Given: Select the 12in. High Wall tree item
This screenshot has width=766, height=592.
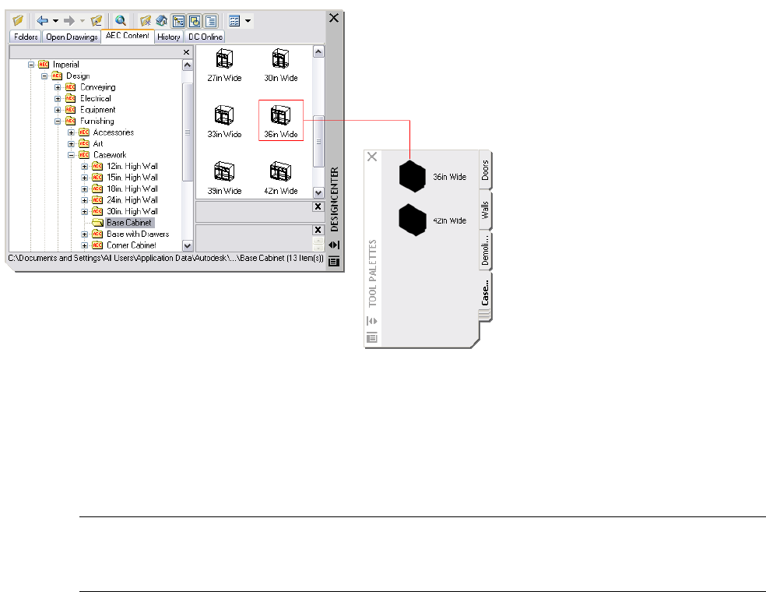Looking at the screenshot, I should 132,166.
